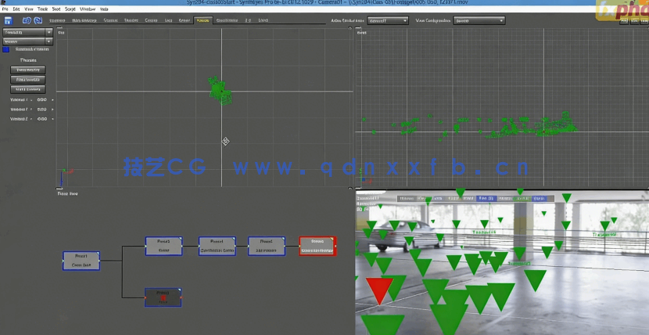
Task: Open the View Configuration dropdown
Action: (x=475, y=20)
